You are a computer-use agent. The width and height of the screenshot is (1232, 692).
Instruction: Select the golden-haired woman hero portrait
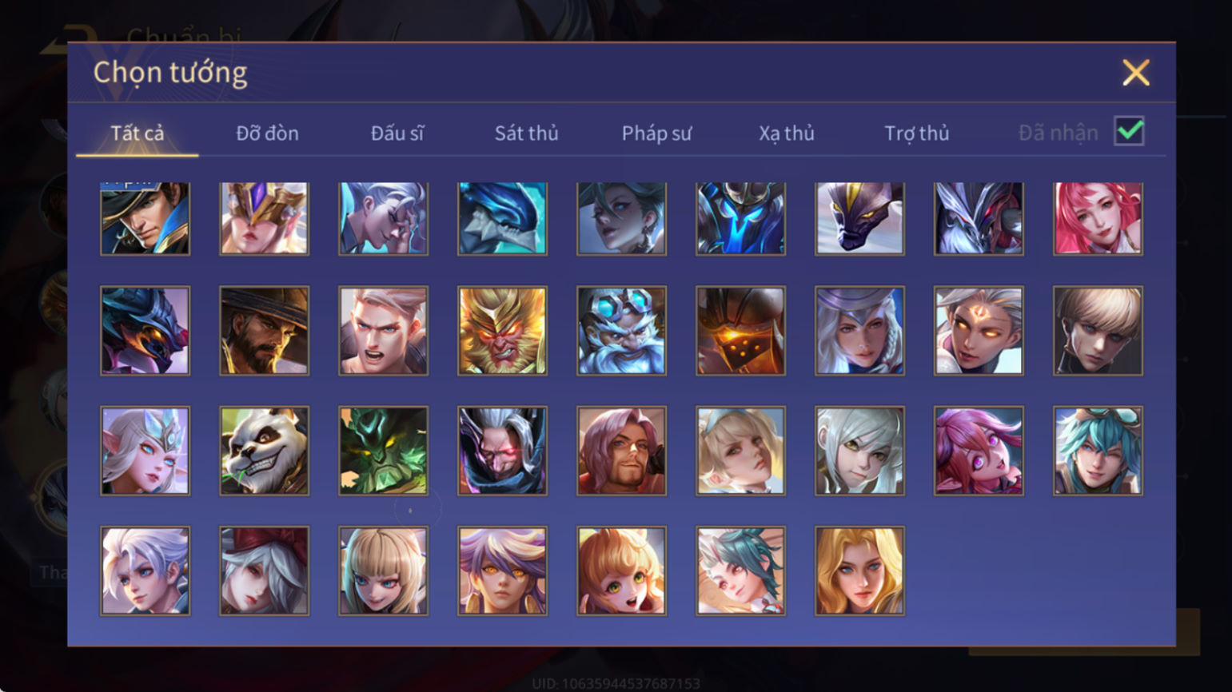(x=859, y=571)
